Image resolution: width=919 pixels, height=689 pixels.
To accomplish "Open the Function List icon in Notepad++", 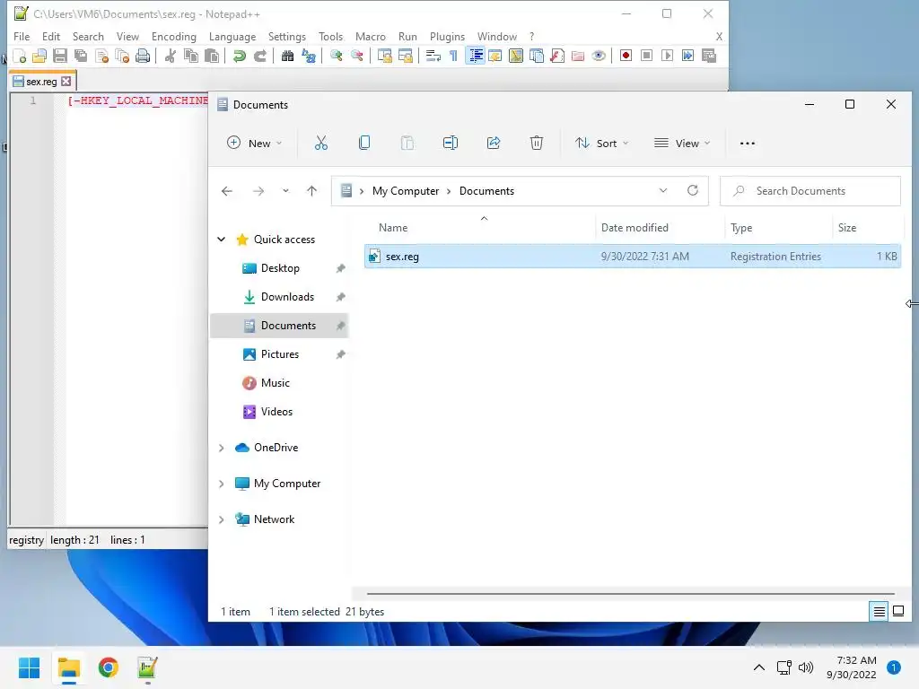I will tap(556, 56).
